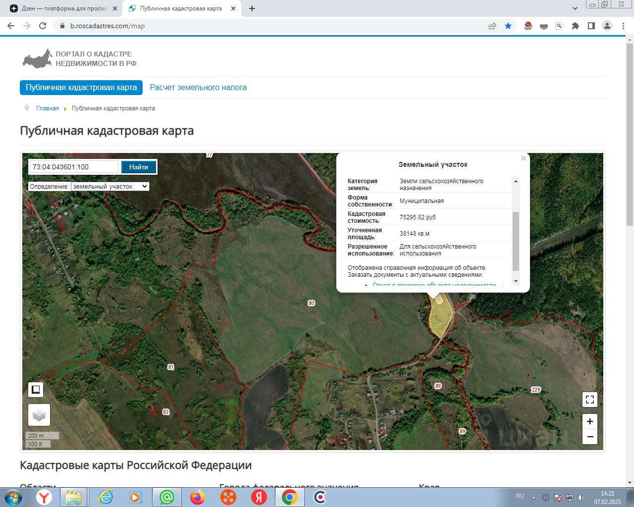Click the taskbar volume icon
634x507 pixels.
(x=581, y=498)
